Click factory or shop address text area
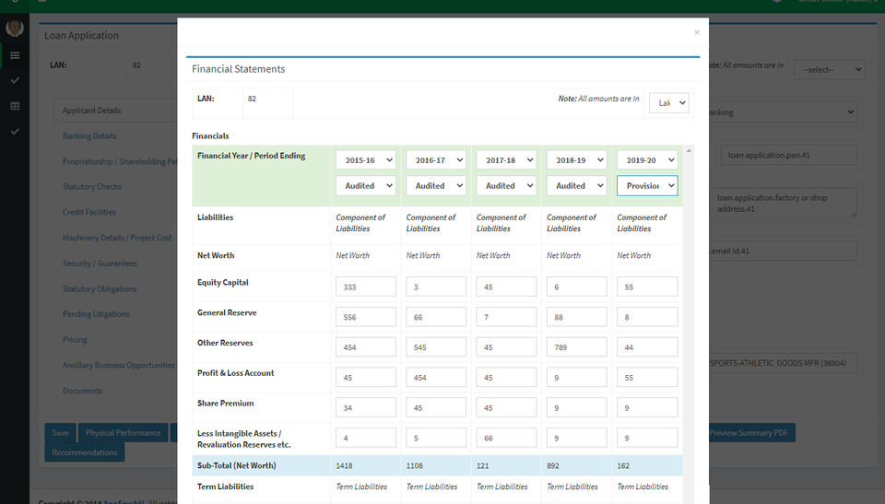This screenshot has width=885, height=504. (x=783, y=204)
